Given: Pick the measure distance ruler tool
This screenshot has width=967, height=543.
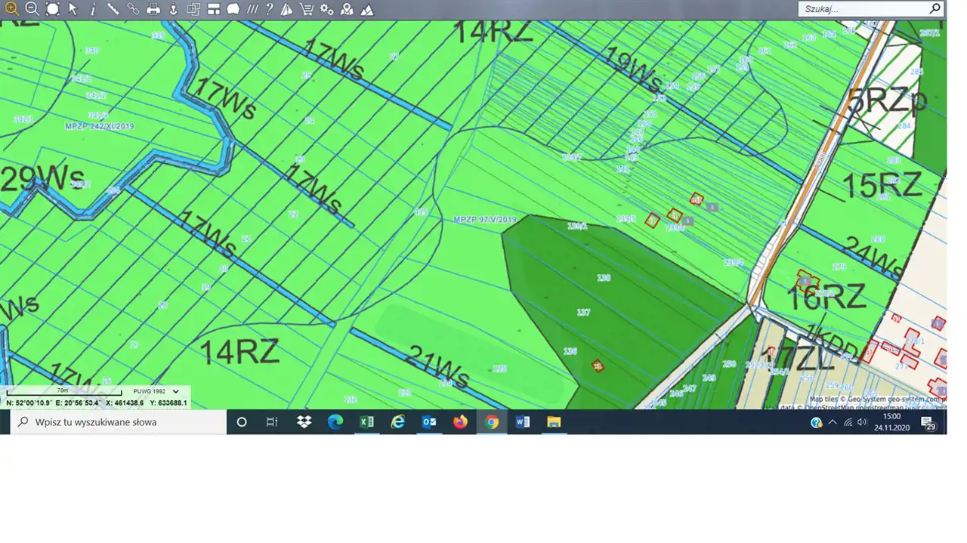Looking at the screenshot, I should point(113,9).
